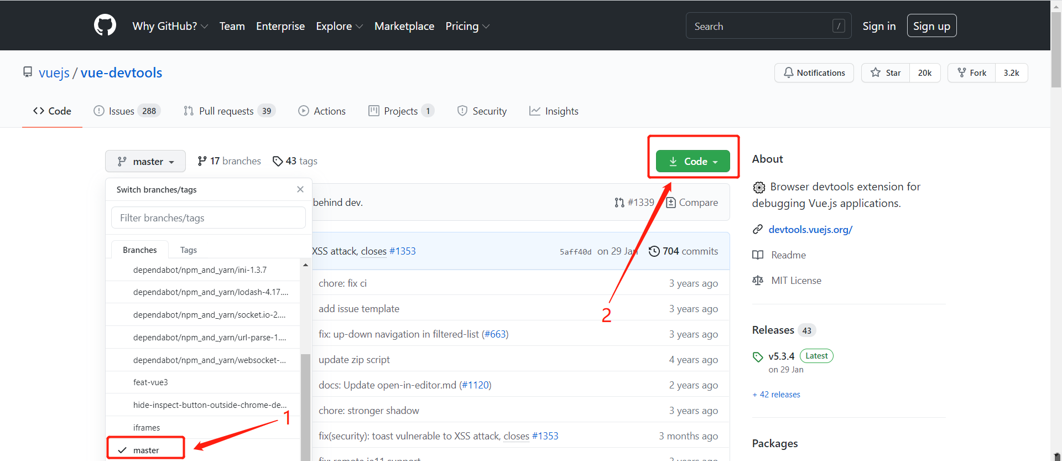The width and height of the screenshot is (1062, 461).
Task: Open the vuejs organization link
Action: 54,72
